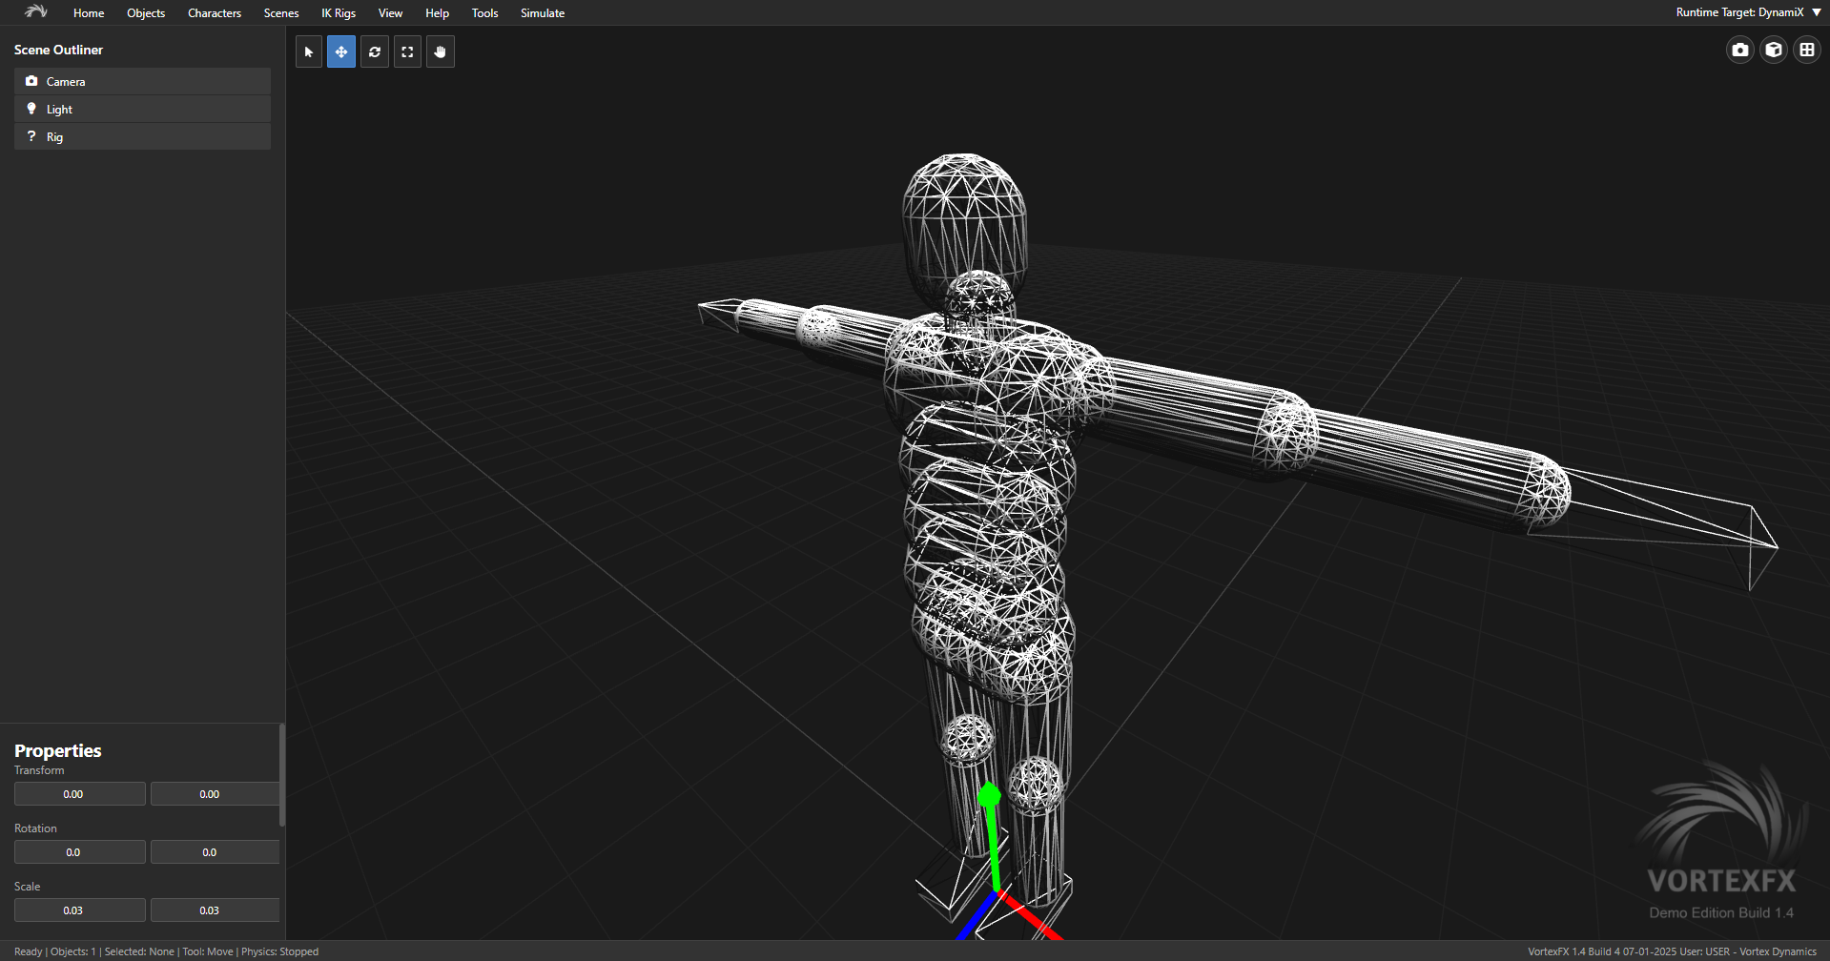Select the Move tool

tap(341, 51)
